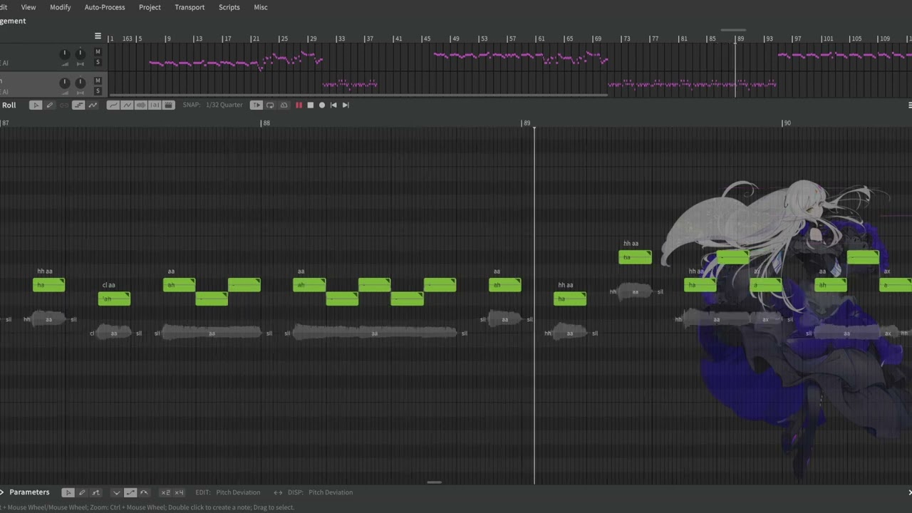Toggle playhead auto-scroll button
The width and height of the screenshot is (912, 513).
click(256, 105)
